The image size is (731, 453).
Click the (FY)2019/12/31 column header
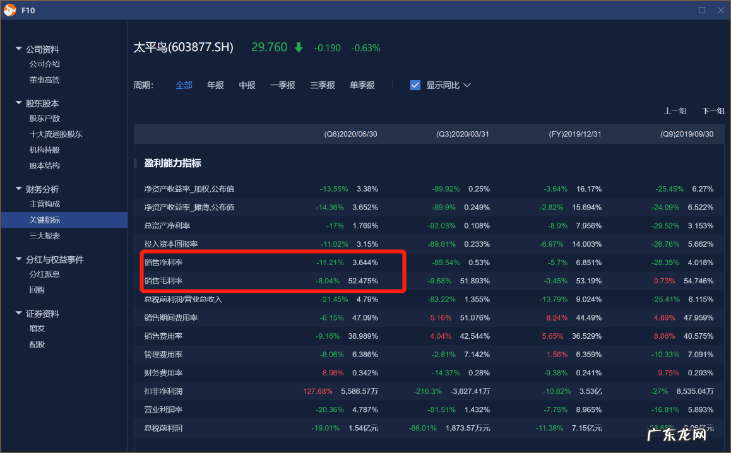click(575, 134)
